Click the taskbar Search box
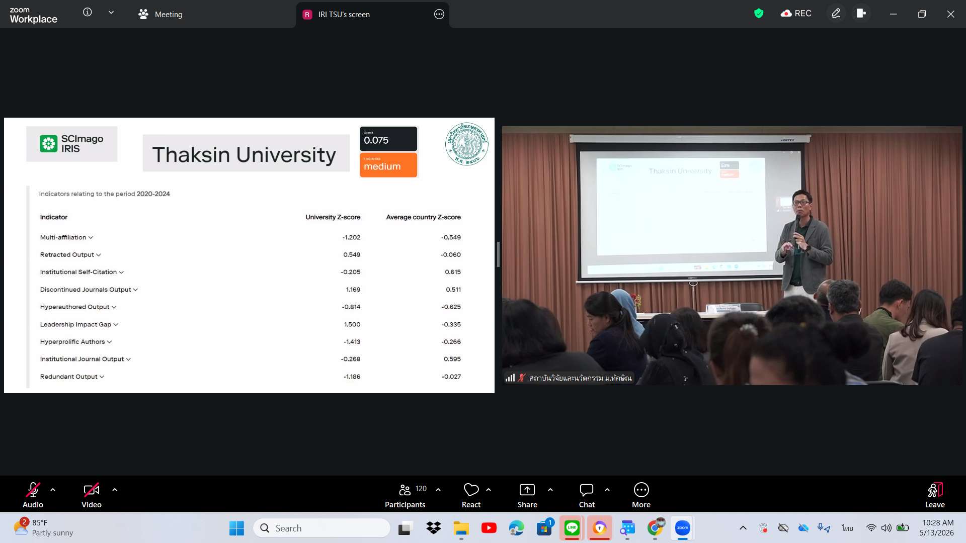Viewport: 966px width, 543px height. tap(322, 528)
